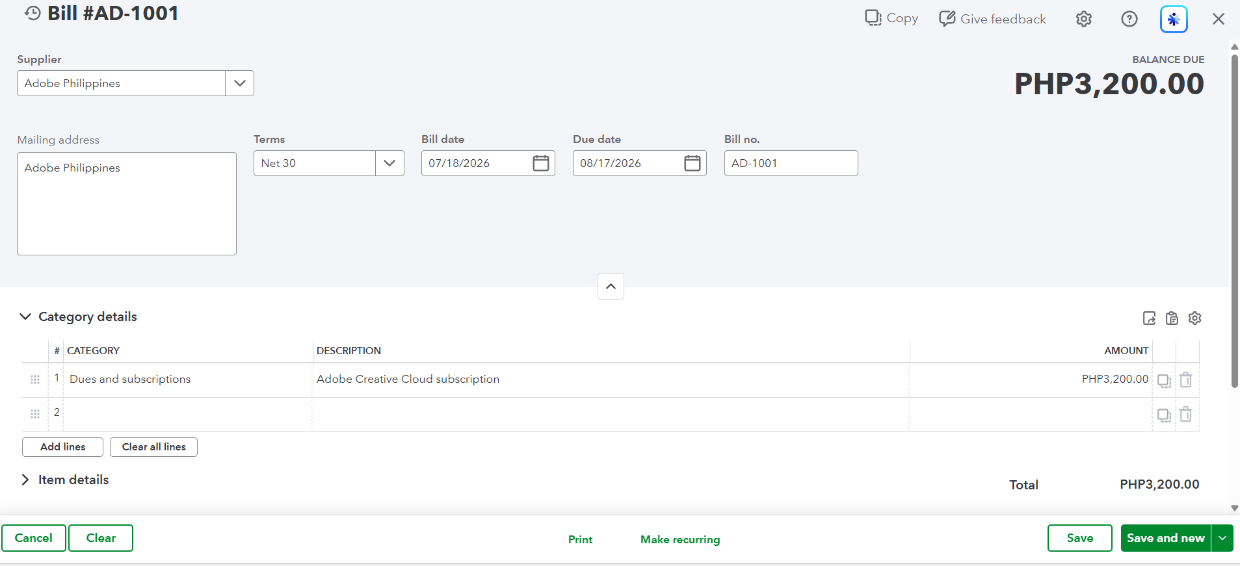Click the Cancel button
1240x566 pixels.
click(x=34, y=538)
